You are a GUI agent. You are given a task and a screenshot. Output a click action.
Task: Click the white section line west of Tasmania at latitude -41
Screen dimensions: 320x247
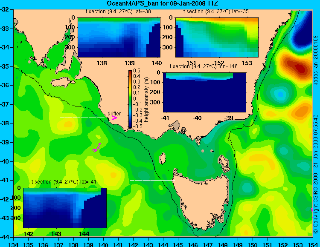[x=152, y=180]
